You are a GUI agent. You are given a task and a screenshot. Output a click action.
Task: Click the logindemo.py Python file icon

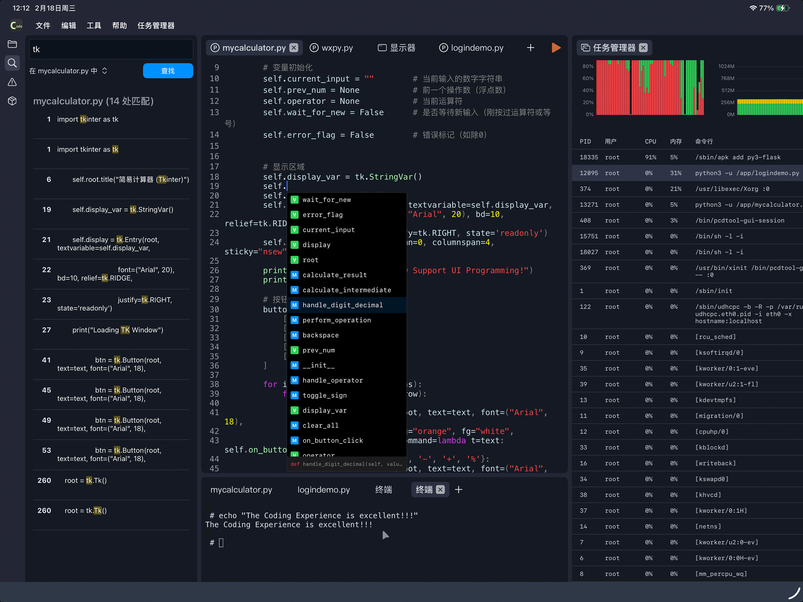coord(443,48)
